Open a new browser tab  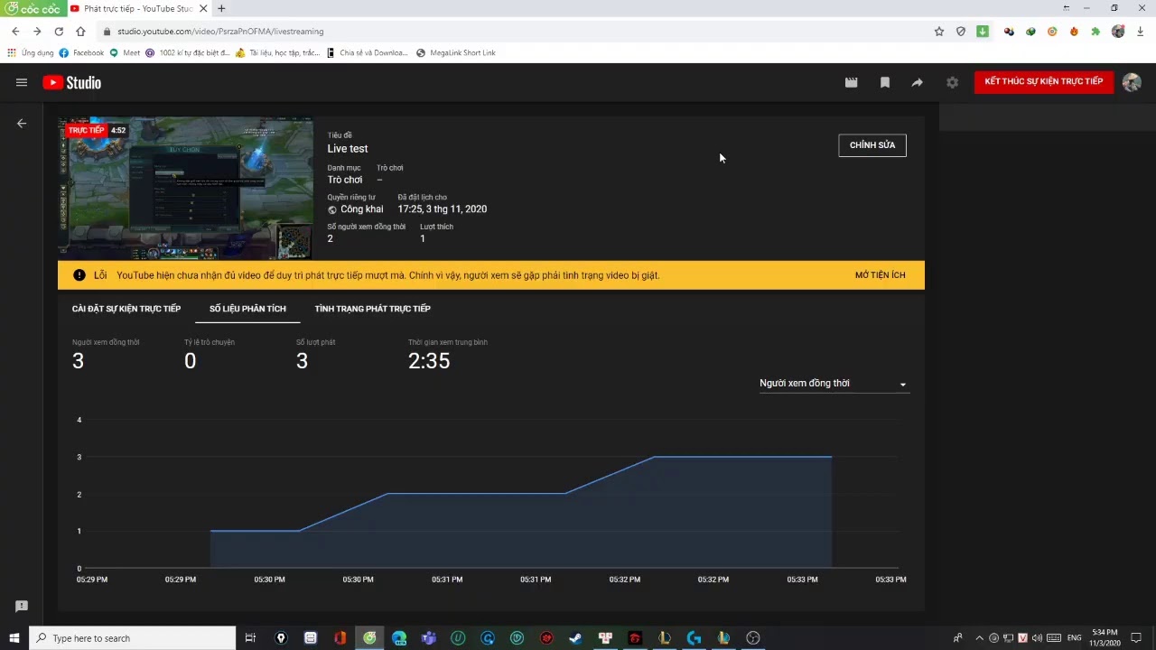tap(221, 9)
